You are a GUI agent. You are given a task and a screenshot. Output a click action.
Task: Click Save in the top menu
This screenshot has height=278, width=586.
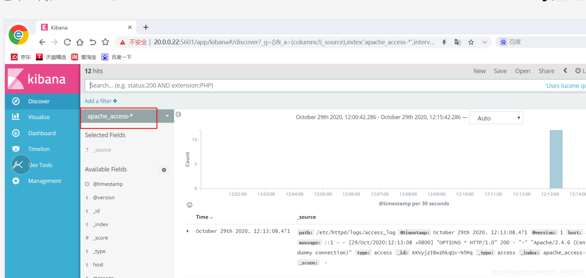500,71
